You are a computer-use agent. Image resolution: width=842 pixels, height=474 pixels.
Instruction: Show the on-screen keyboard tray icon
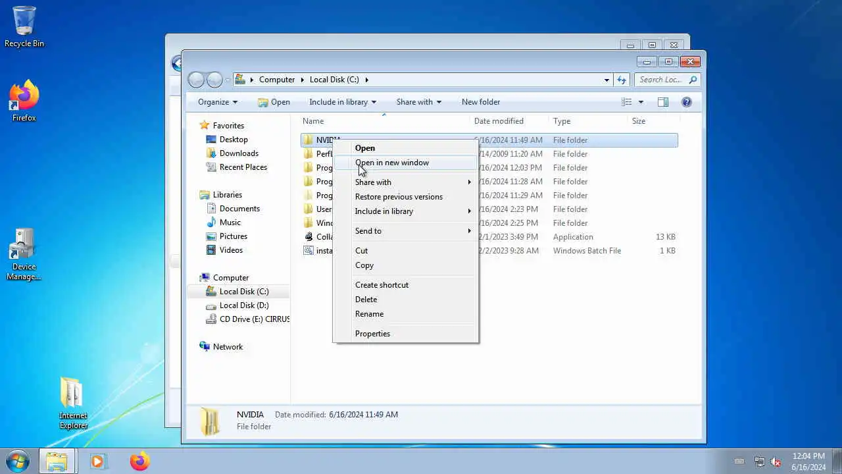click(739, 461)
